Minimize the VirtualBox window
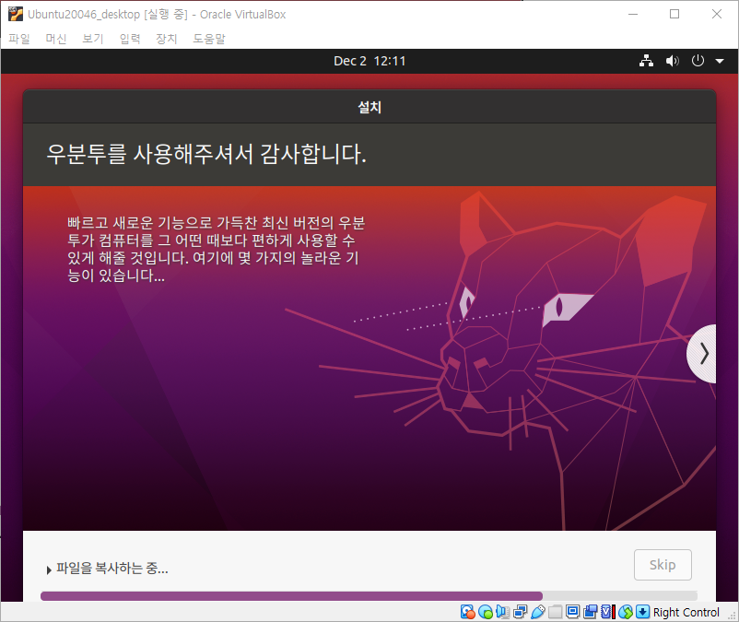 (633, 14)
